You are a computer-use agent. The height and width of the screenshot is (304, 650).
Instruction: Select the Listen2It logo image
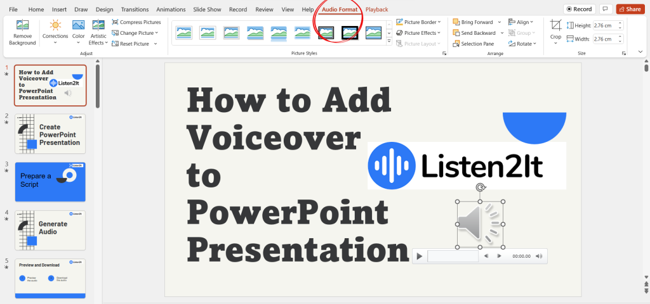pyautogui.click(x=467, y=166)
